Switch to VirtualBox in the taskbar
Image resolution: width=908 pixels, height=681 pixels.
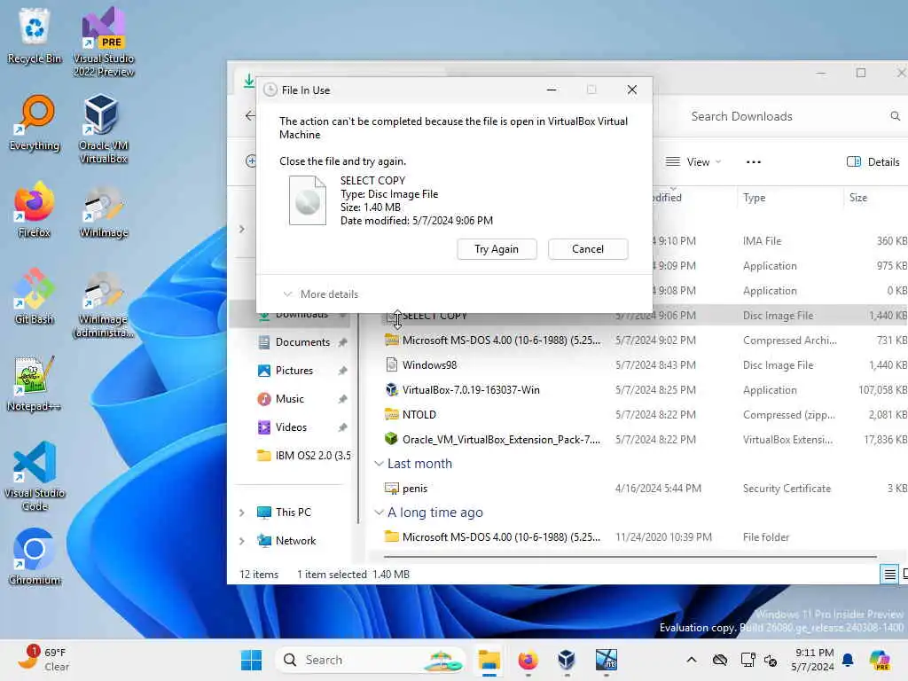[x=567, y=660]
